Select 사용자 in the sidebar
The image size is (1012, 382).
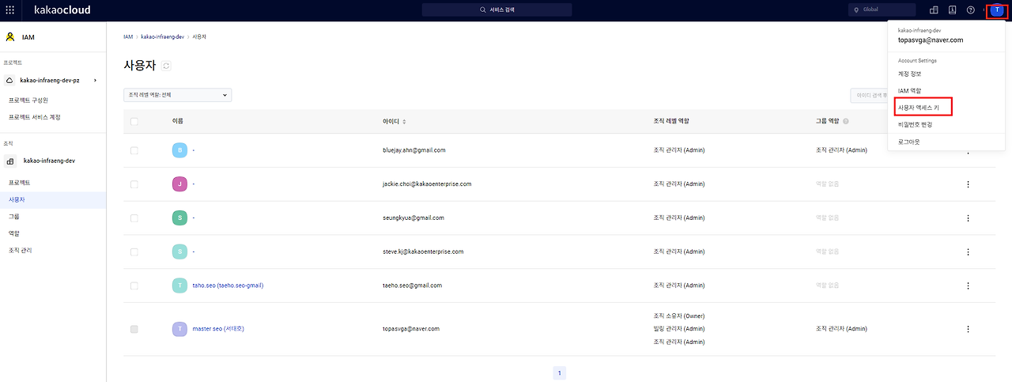(x=53, y=200)
